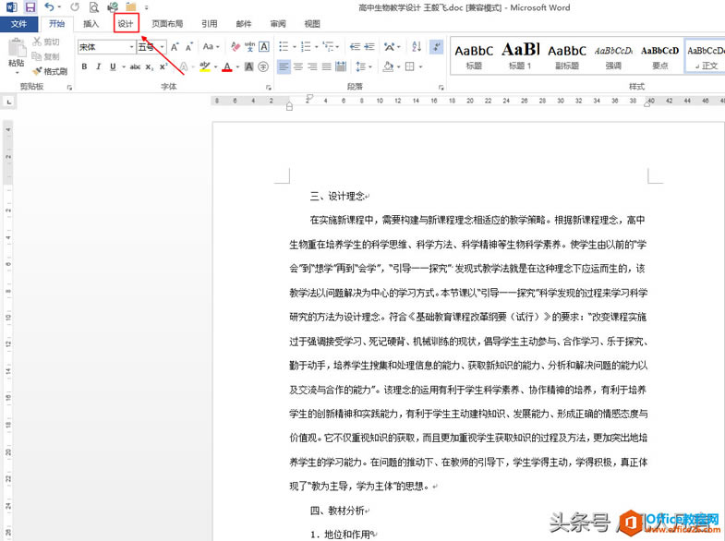Open the Font dialog launcher
This screenshot has height=541, width=725.
click(268, 88)
